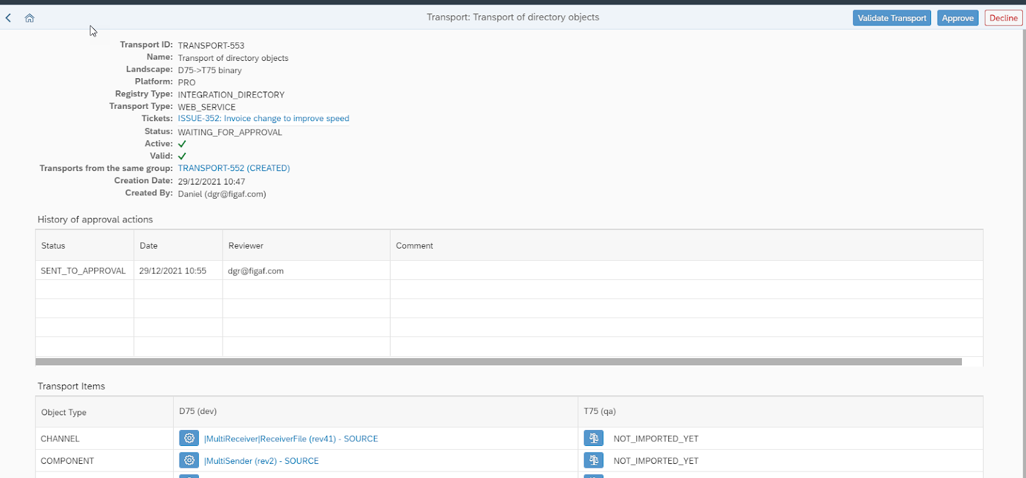The image size is (1026, 478).
Task: Click NOT_IMPORTED_YET in the CHANNEL row
Action: (656, 439)
